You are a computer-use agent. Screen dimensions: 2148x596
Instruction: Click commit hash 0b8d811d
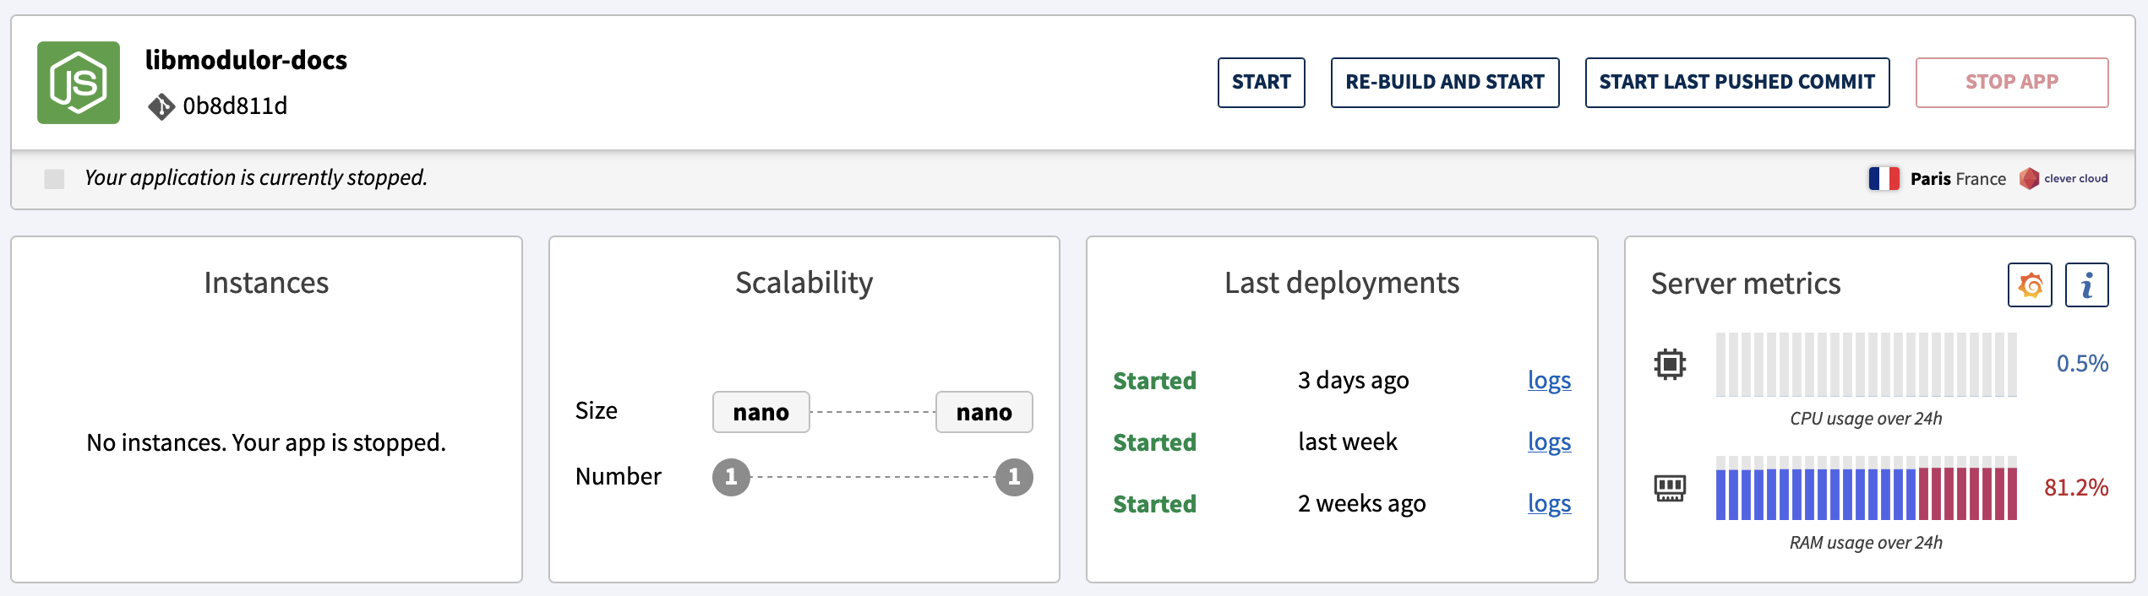(x=235, y=106)
